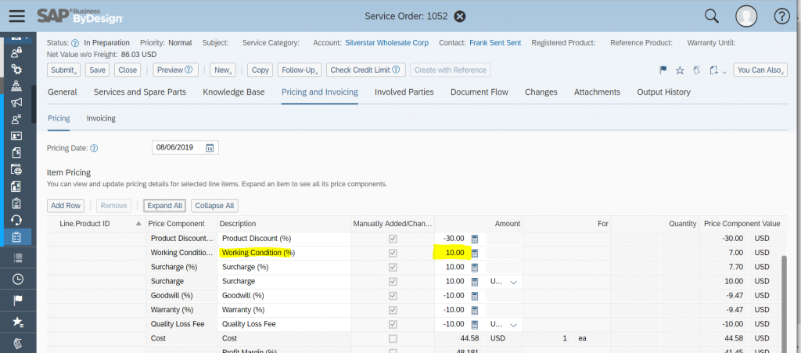801x353 pixels.
Task: Toggle Manually Added checkbox for Quality Loss Fee
Action: 393,324
